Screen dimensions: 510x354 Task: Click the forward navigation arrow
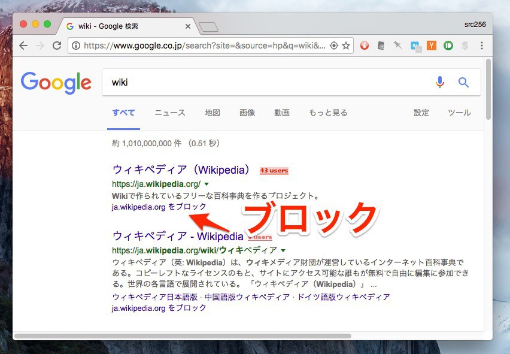click(40, 46)
